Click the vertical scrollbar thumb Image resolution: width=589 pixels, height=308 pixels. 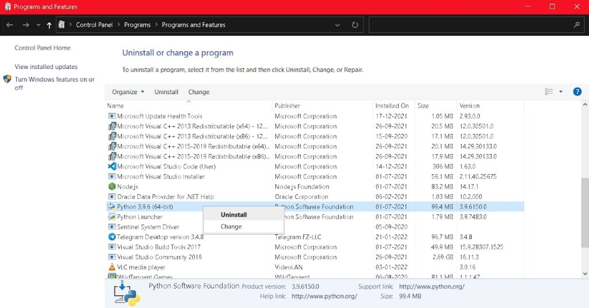coord(585,213)
